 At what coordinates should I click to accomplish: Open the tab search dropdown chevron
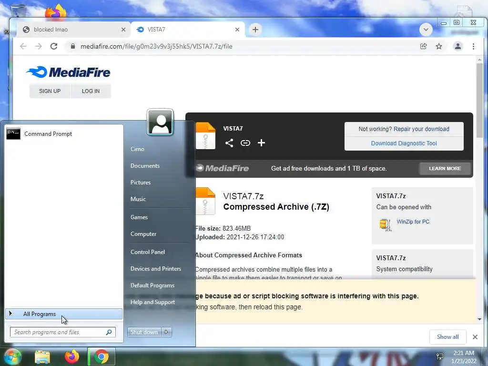(x=426, y=30)
